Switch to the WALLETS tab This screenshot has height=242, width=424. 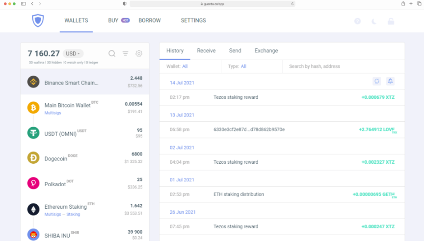tap(76, 21)
